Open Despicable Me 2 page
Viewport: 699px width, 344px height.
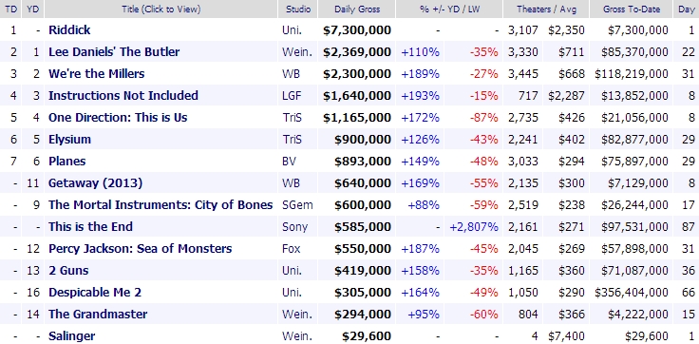point(95,293)
